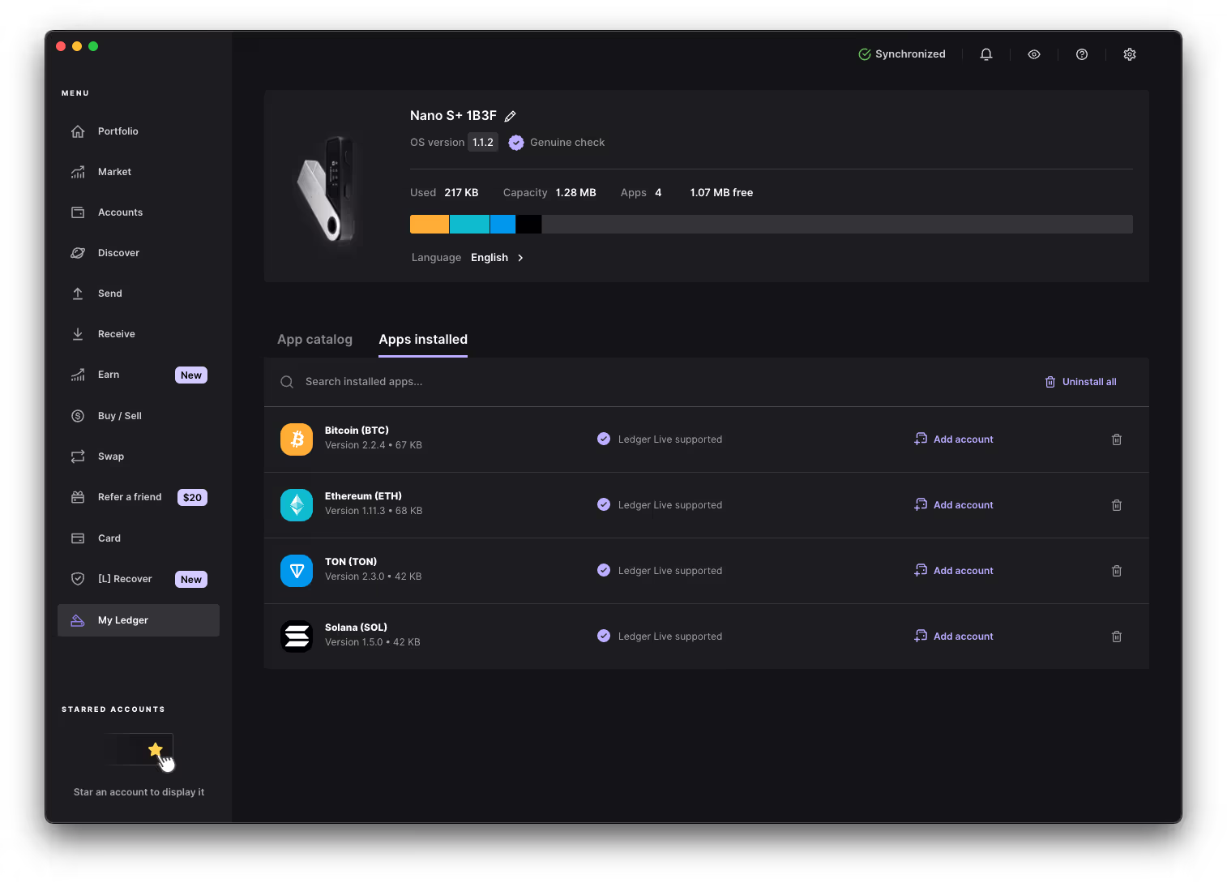
Task: Click Ledger Live supported check for Solana
Action: click(604, 636)
